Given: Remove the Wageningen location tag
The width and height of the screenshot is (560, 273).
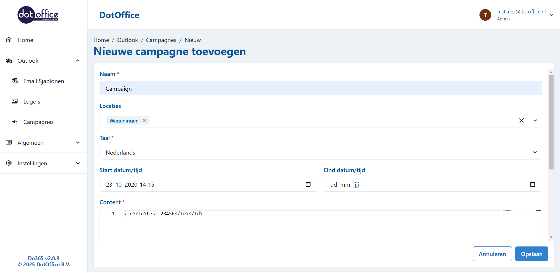Looking at the screenshot, I should 144,120.
